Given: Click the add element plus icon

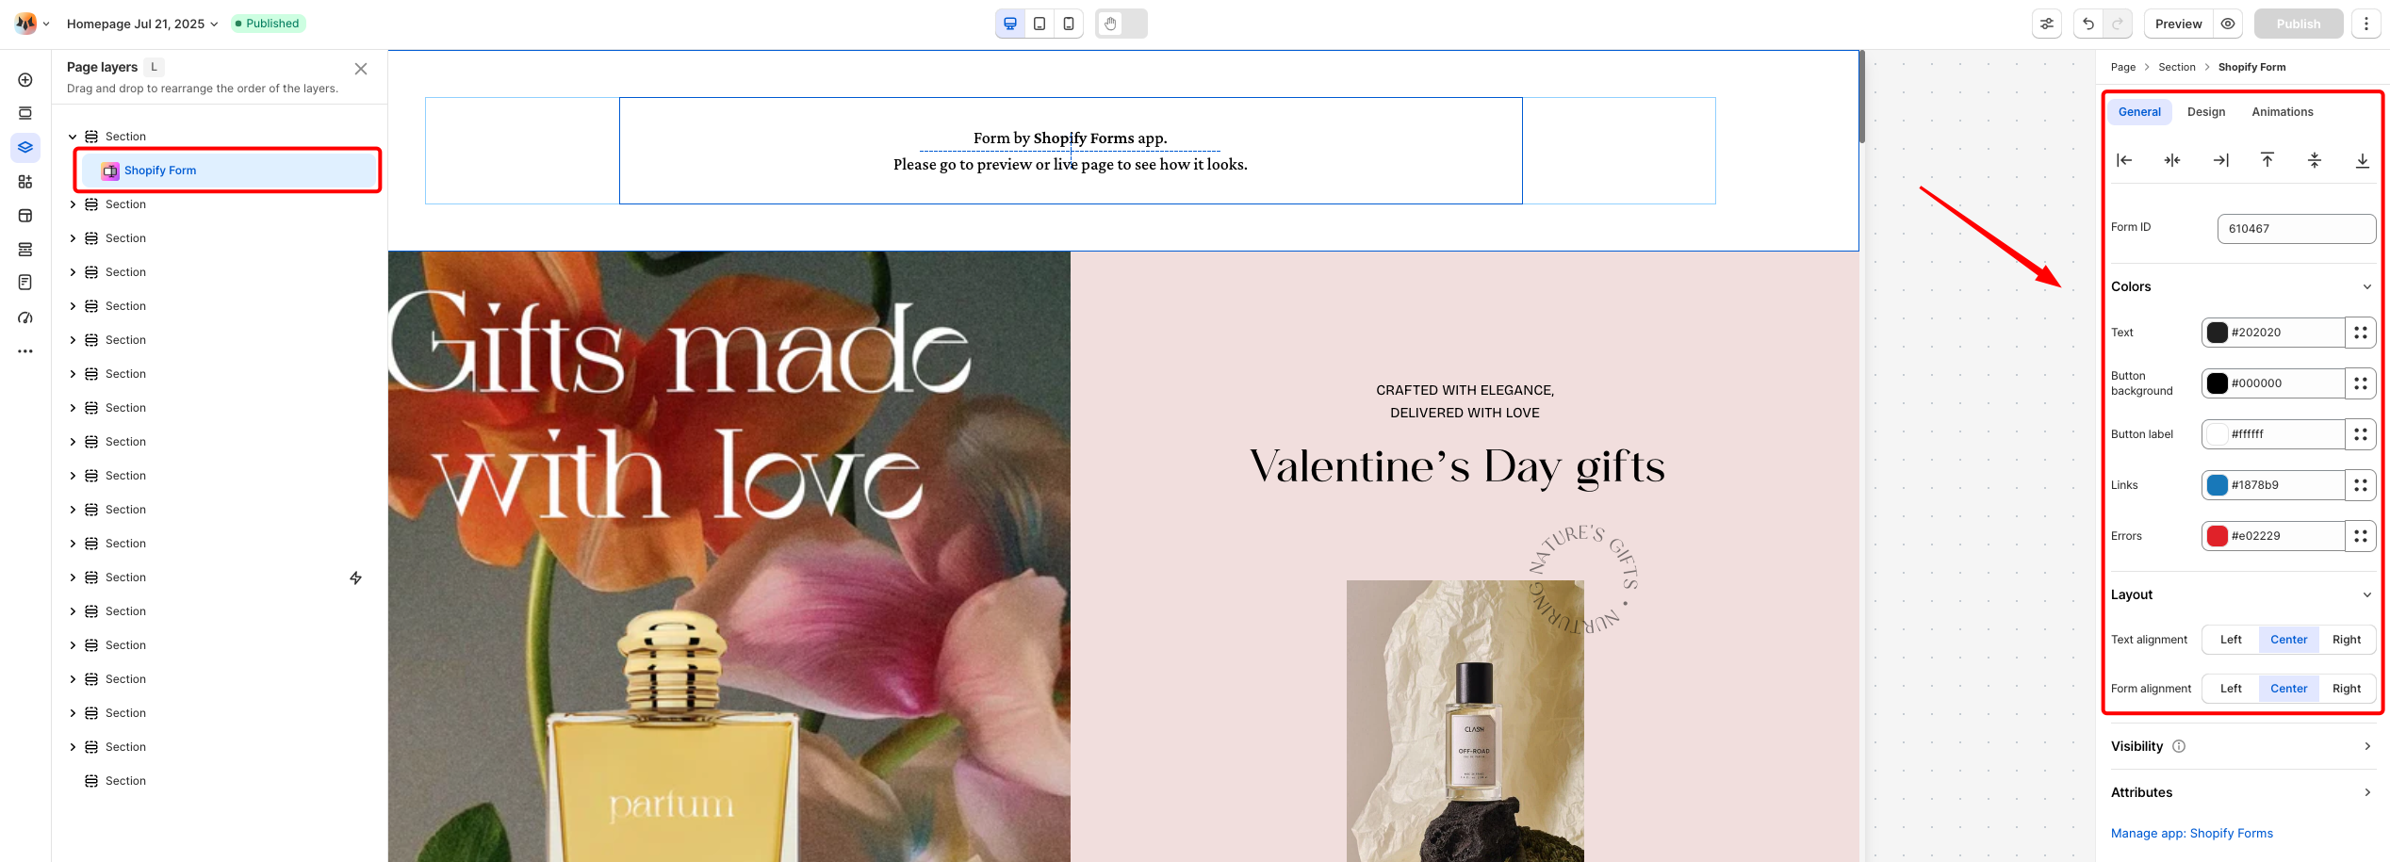Looking at the screenshot, I should coord(25,80).
